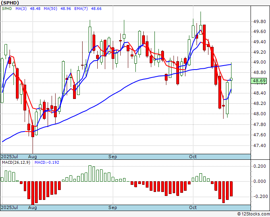The image size is (270, 217).
Task: Click Aug on the MACD panel axis
Action: coord(33,207)
